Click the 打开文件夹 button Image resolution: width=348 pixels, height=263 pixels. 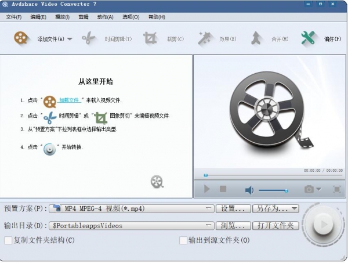click(x=276, y=226)
